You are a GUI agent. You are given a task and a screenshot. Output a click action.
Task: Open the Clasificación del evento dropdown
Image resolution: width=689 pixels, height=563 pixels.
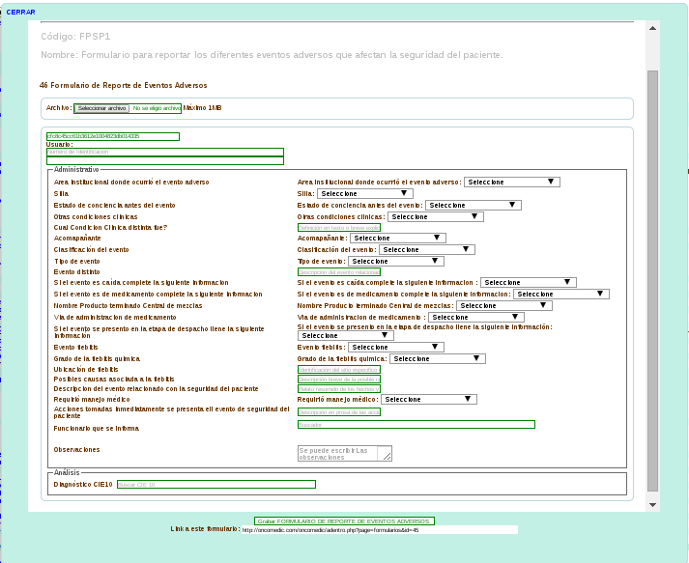pos(426,249)
